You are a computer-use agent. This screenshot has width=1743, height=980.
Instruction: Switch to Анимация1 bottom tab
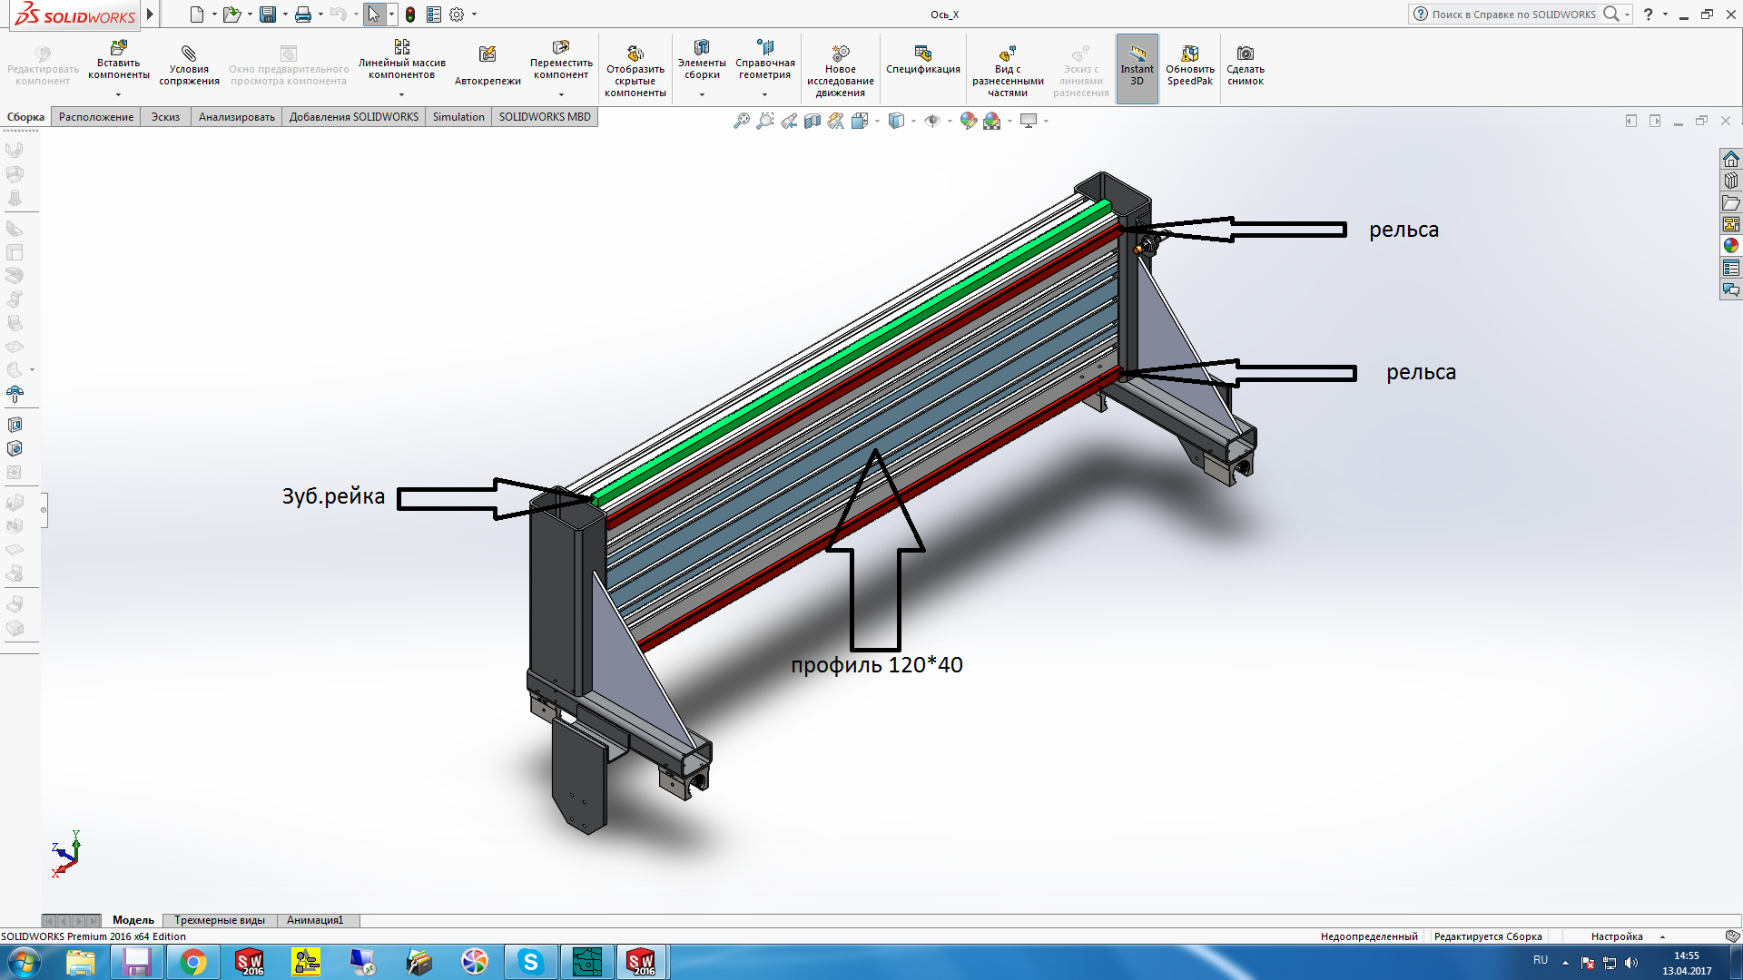315,920
